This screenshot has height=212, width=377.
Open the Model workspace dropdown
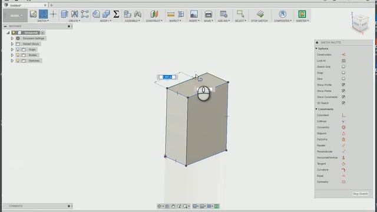point(15,15)
